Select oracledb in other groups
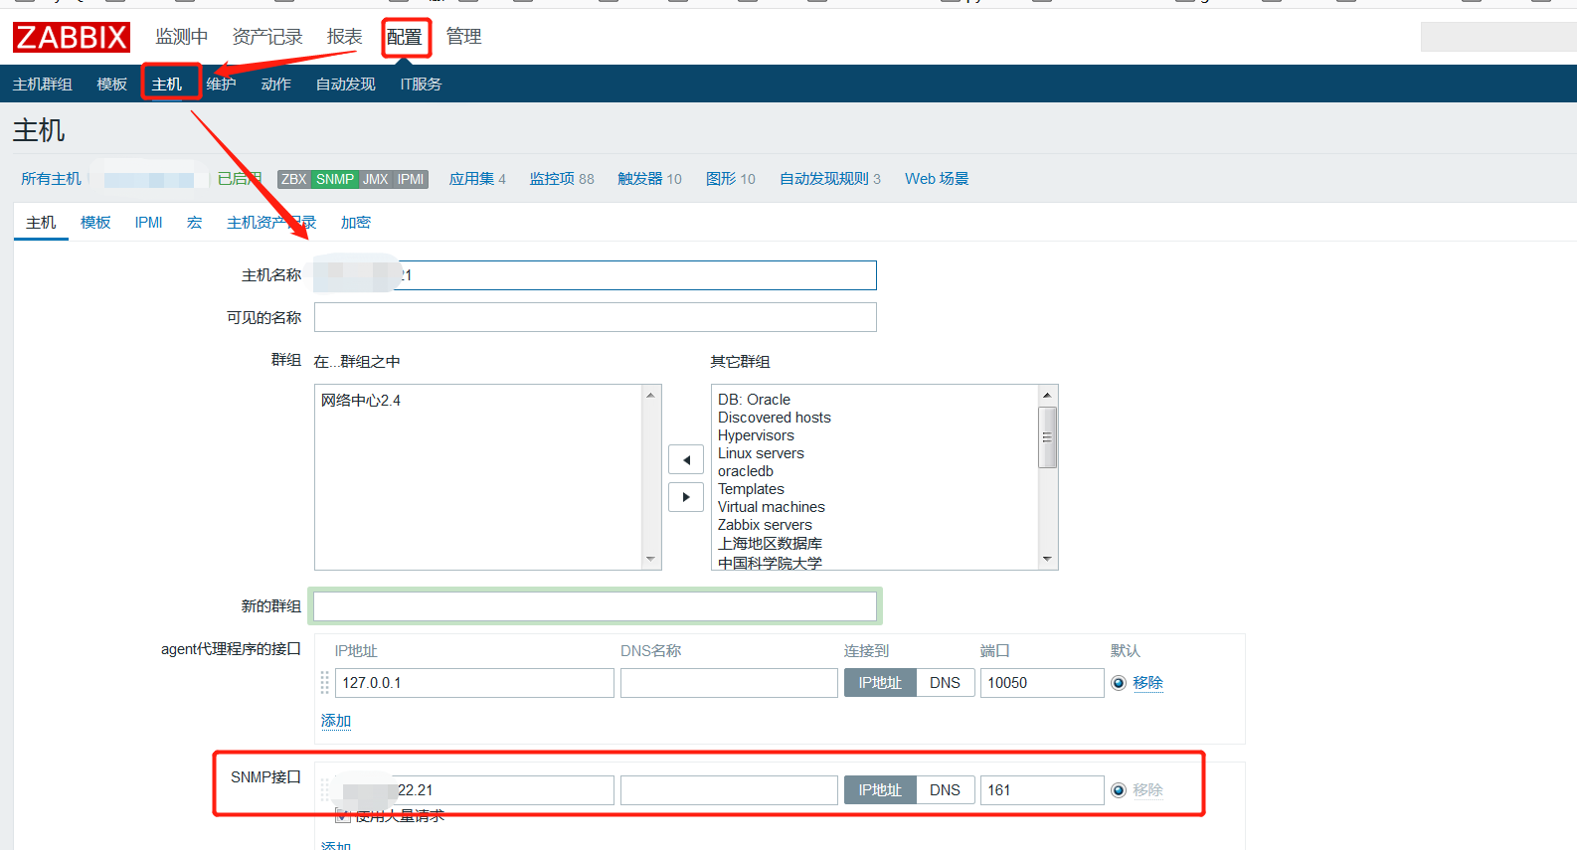This screenshot has height=850, width=1577. [x=746, y=471]
